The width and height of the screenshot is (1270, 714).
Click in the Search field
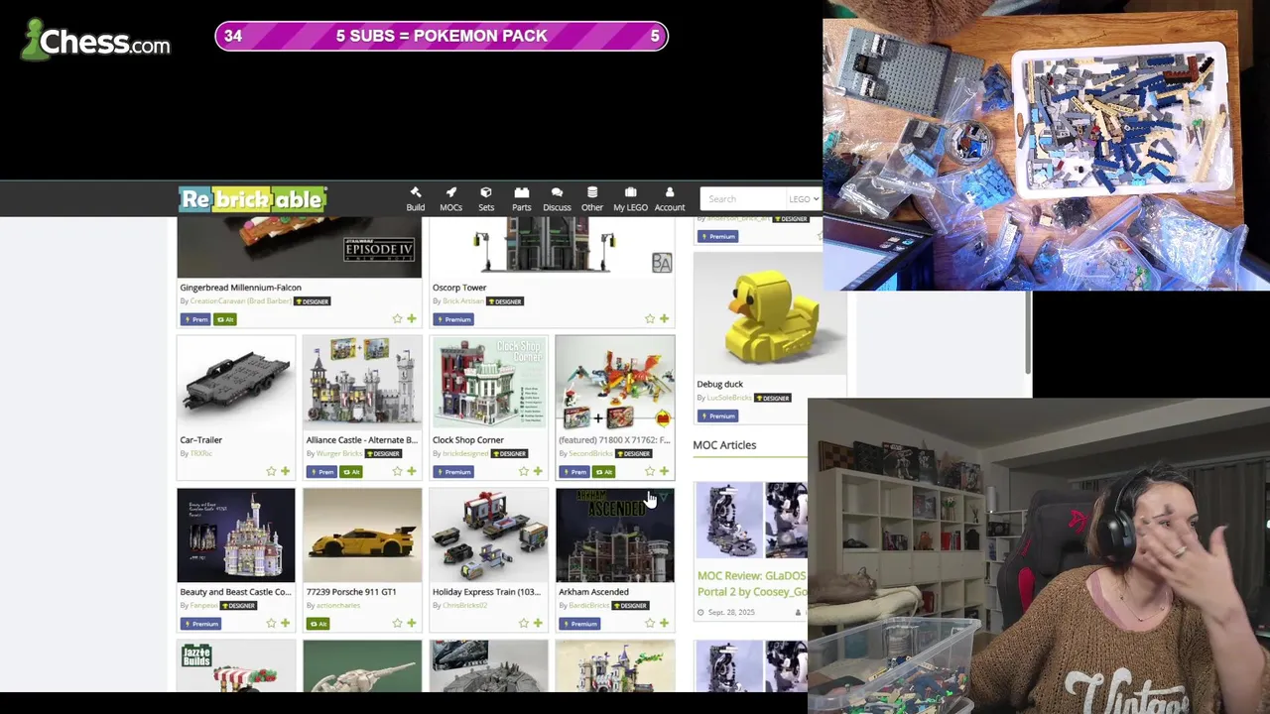(743, 199)
